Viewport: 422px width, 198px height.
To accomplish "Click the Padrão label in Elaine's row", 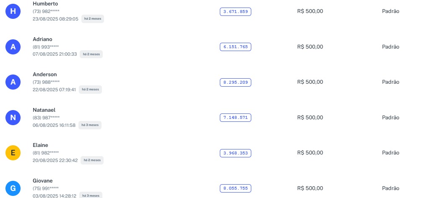I will click(391, 153).
